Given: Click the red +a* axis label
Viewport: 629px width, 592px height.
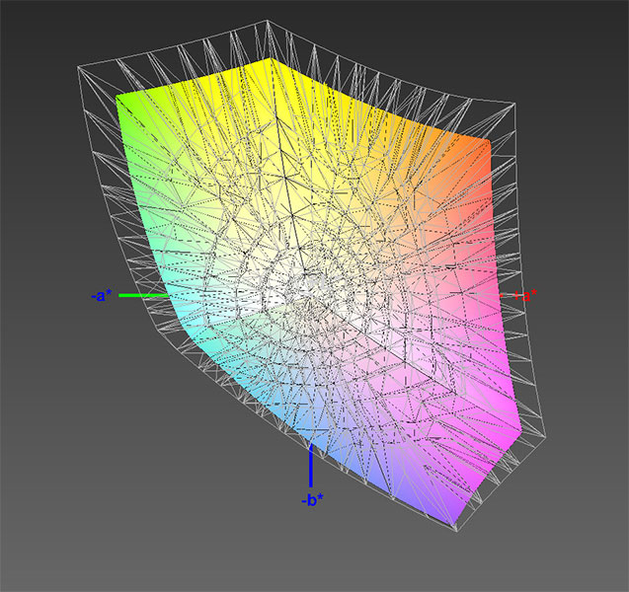Looking at the screenshot, I should pos(521,294).
